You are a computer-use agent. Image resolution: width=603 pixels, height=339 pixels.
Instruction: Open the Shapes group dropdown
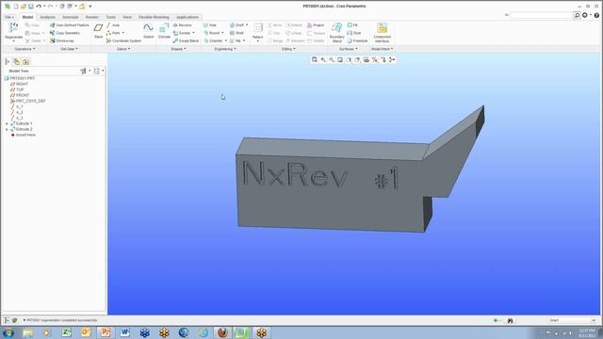[x=178, y=49]
